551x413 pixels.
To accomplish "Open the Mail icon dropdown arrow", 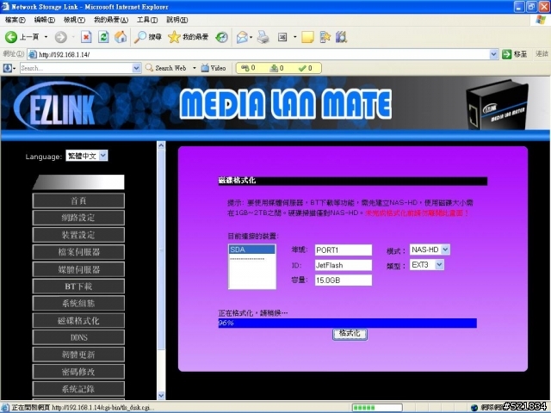I will 251,37.
